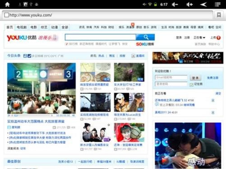Toggle the 记住我 remember-me checkbox
This screenshot has height=169, width=226.
coord(191,85)
